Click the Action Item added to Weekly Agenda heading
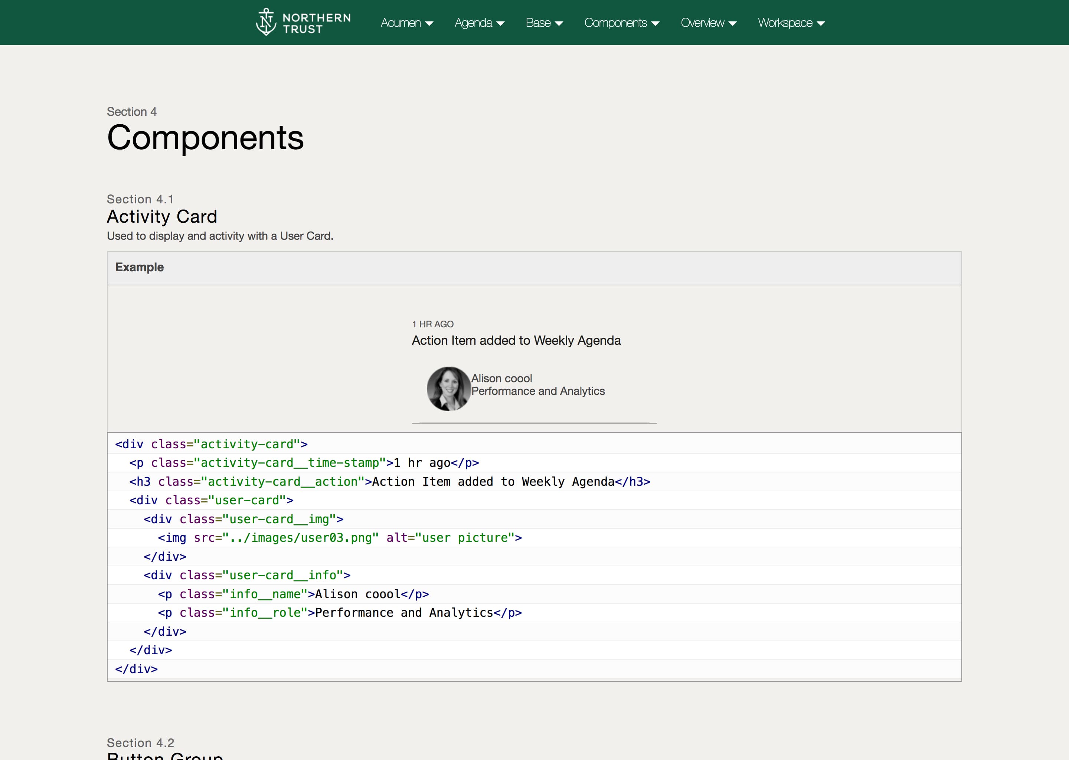Screen dimensions: 1069x760 [x=516, y=340]
